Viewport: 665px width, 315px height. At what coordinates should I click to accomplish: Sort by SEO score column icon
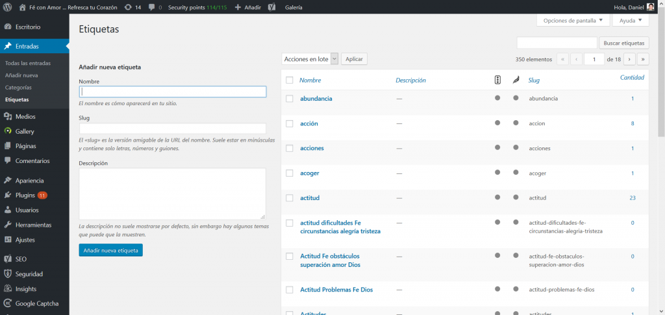pos(497,81)
